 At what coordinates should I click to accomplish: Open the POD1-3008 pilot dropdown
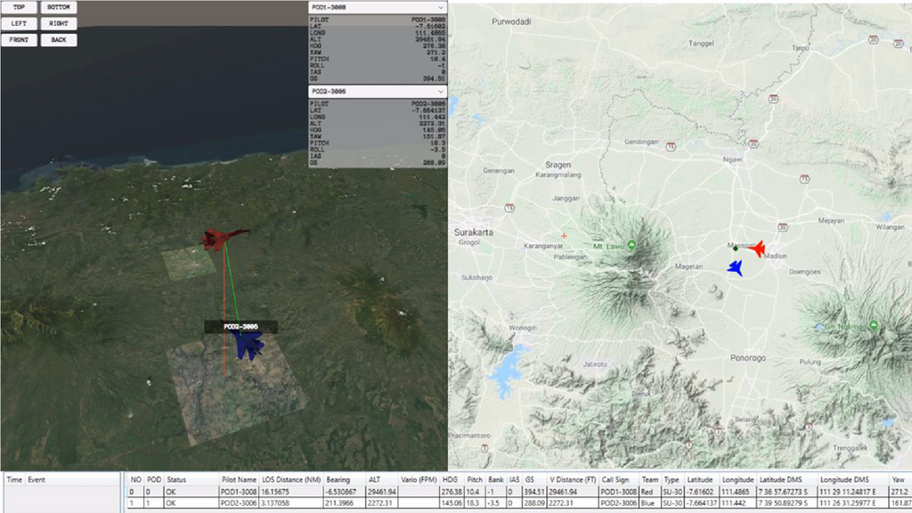click(x=377, y=7)
